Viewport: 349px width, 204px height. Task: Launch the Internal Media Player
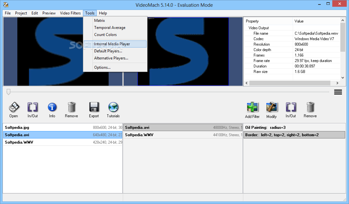(115, 44)
